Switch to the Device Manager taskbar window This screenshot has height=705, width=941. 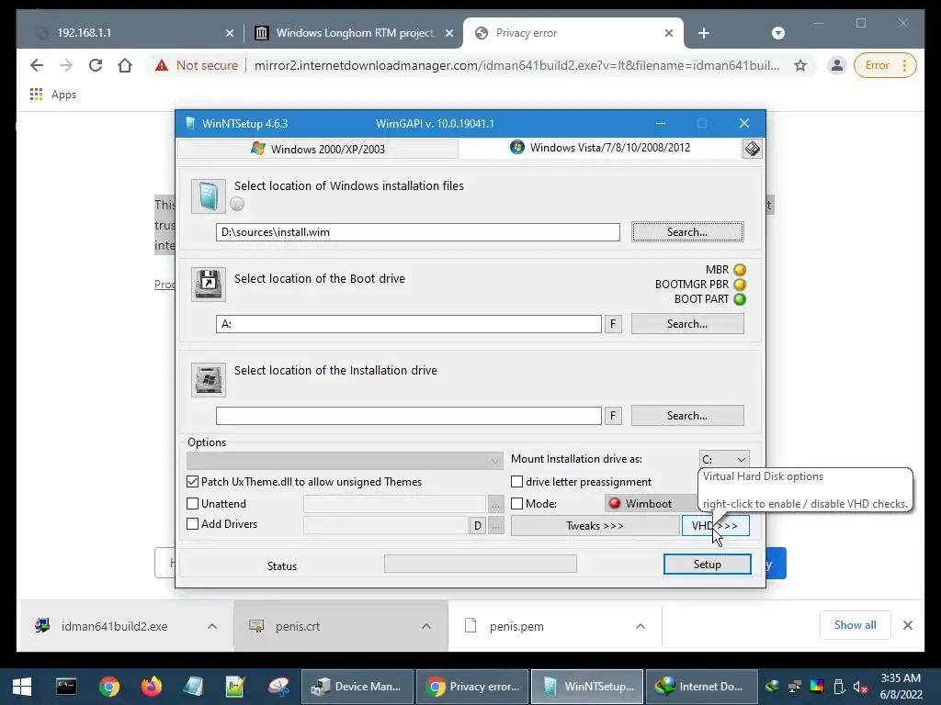[357, 687]
